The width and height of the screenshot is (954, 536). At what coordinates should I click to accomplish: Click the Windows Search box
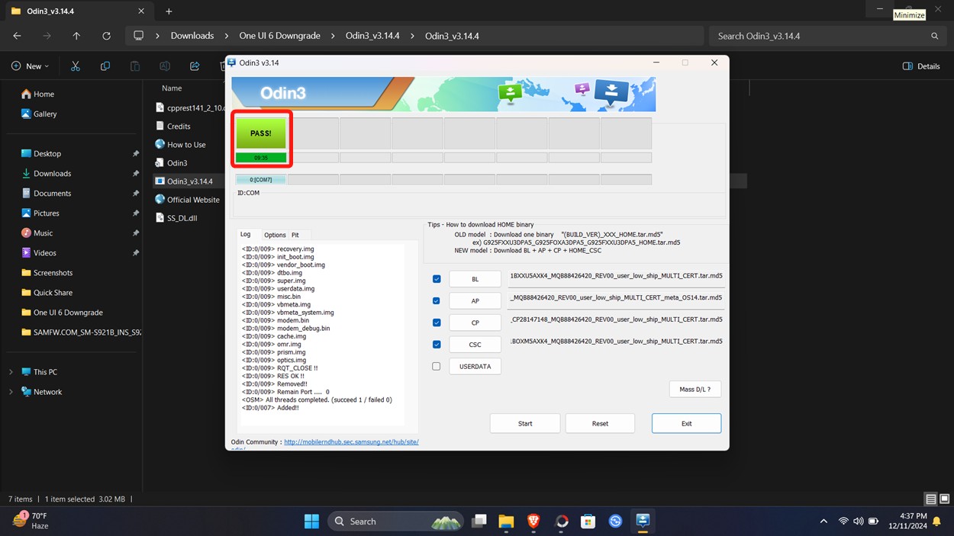tap(395, 522)
